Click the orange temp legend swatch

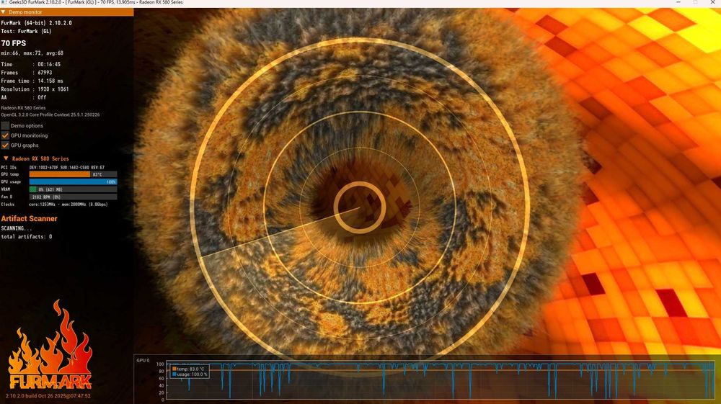point(174,369)
